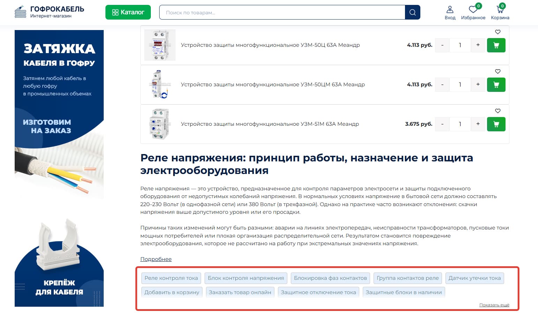The image size is (538, 313).
Task: Click the search magnifier icon
Action: click(x=412, y=13)
